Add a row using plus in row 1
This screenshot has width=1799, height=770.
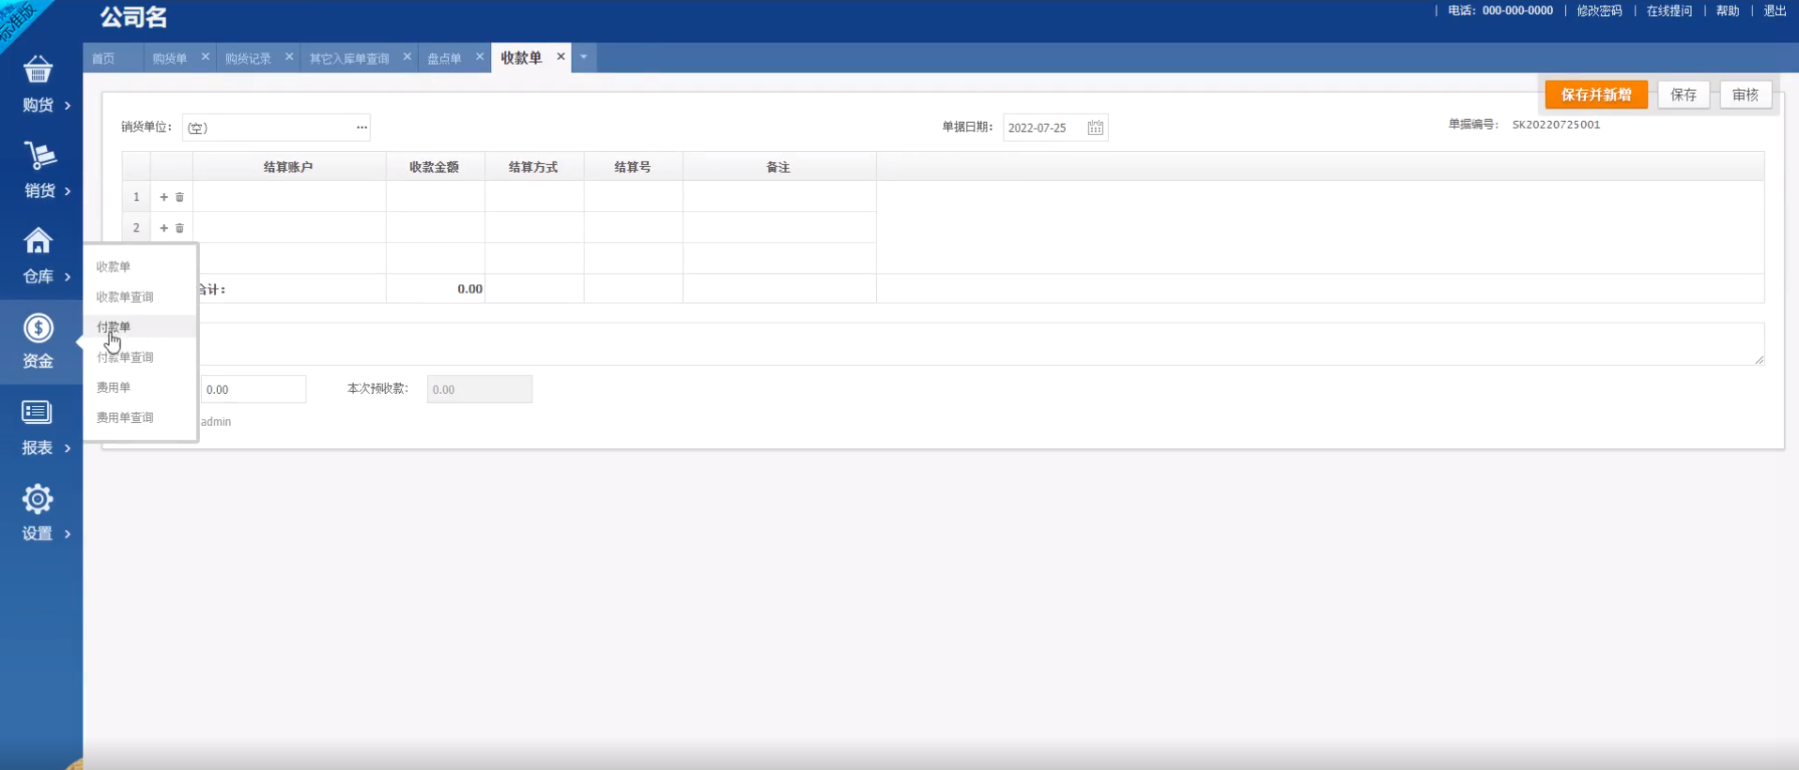pos(163,197)
